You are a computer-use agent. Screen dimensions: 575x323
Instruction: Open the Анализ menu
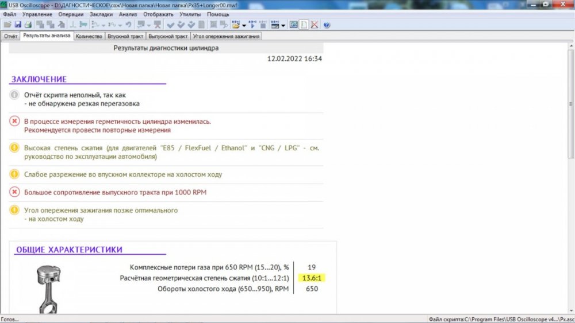click(x=128, y=14)
